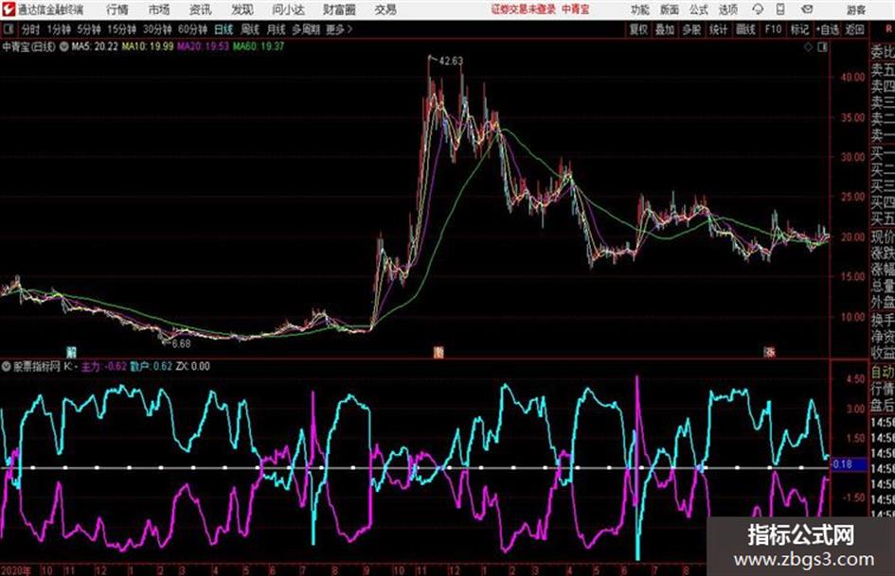Switch to 分时 period tab

point(30,29)
